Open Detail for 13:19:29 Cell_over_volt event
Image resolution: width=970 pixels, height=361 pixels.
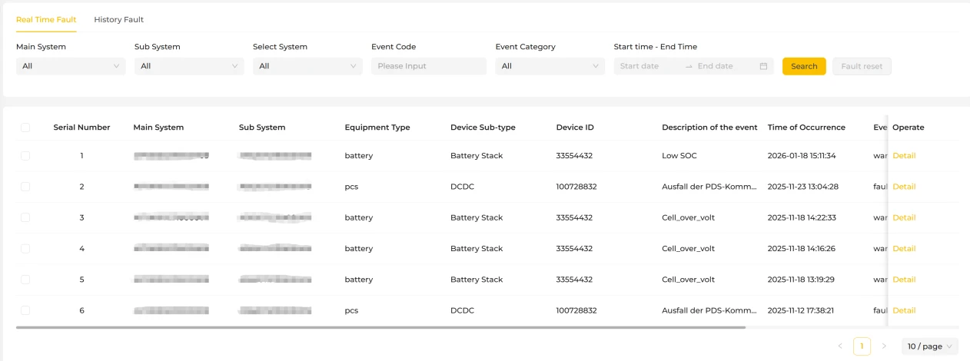(x=904, y=280)
